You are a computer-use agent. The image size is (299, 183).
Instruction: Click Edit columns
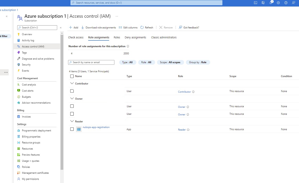pos(128,28)
